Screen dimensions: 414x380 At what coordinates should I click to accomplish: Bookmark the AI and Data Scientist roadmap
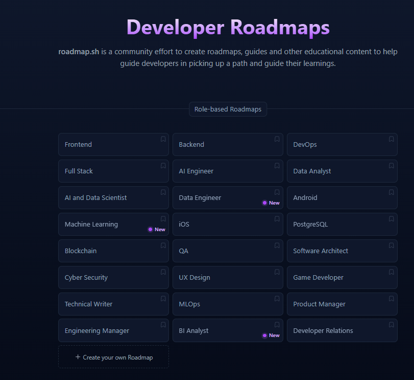point(163,192)
